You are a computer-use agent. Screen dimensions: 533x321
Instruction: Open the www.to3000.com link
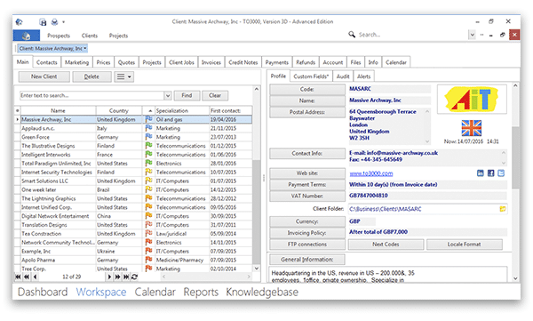[x=370, y=173]
